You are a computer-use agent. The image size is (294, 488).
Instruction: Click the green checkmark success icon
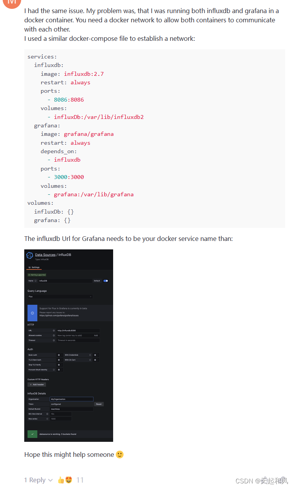point(32,434)
